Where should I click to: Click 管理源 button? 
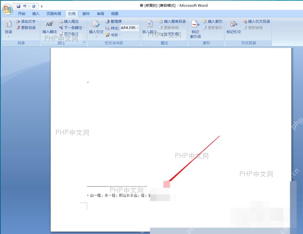(114, 21)
